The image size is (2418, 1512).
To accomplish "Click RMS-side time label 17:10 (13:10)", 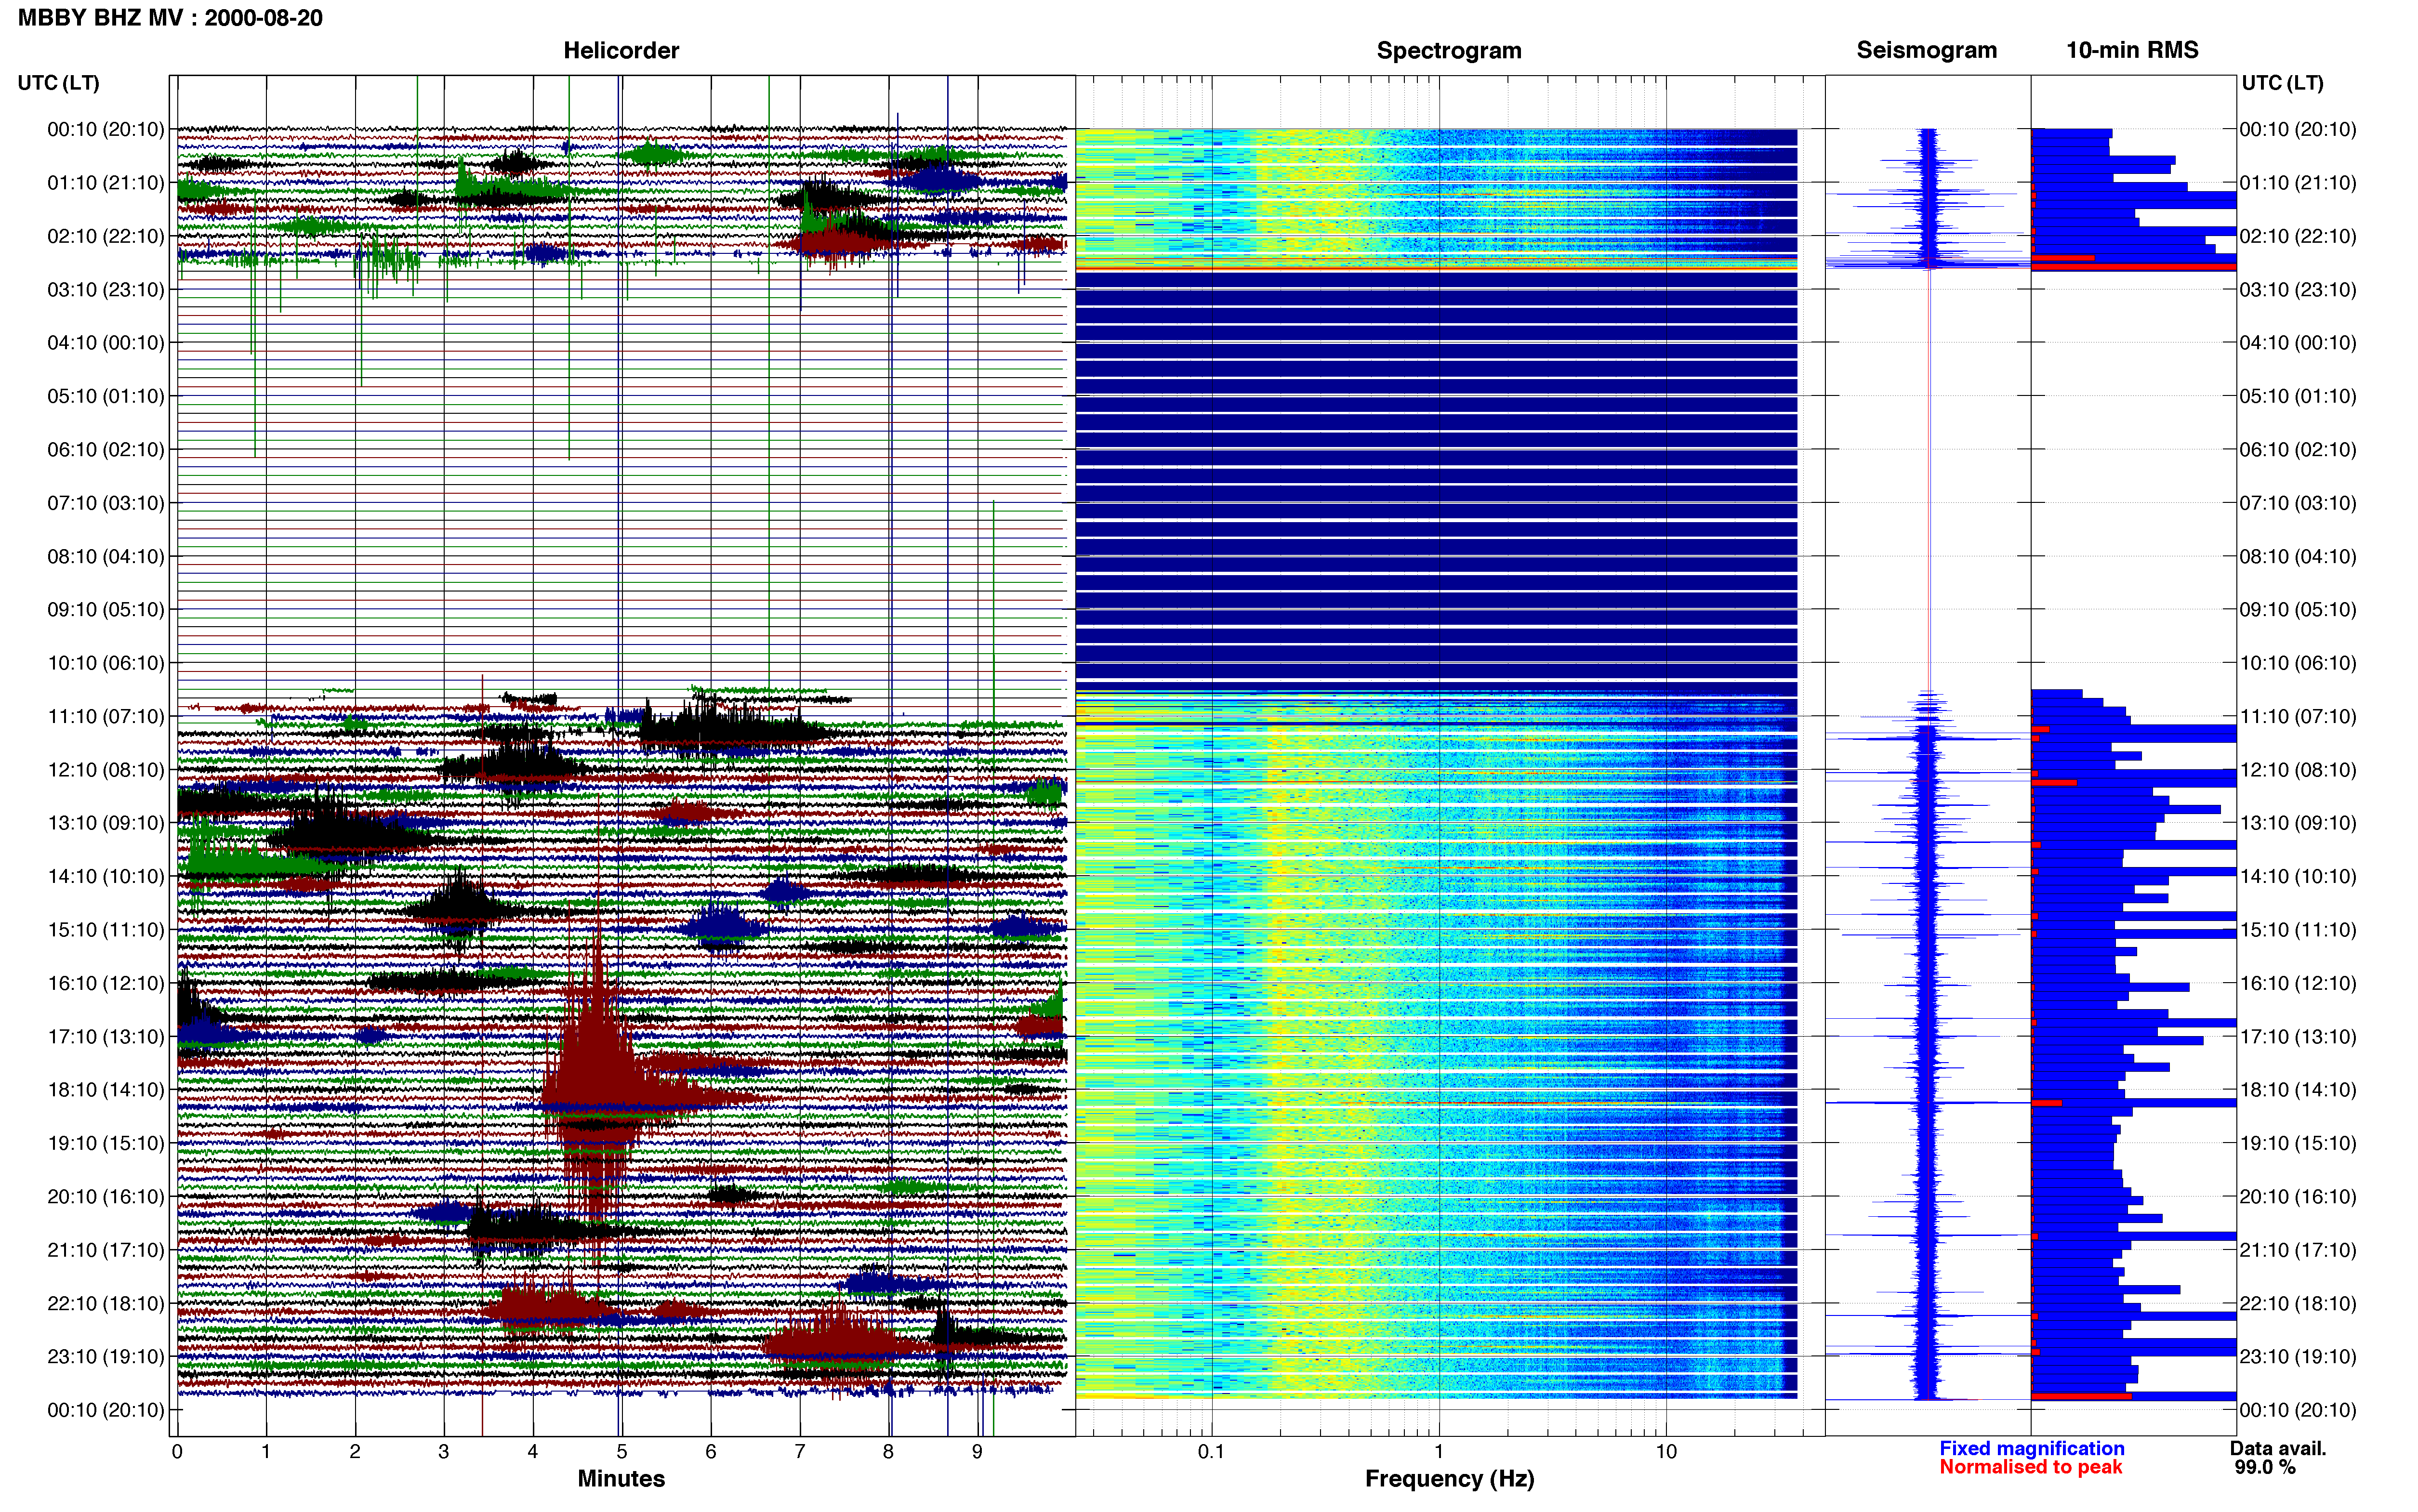I will click(2298, 1036).
